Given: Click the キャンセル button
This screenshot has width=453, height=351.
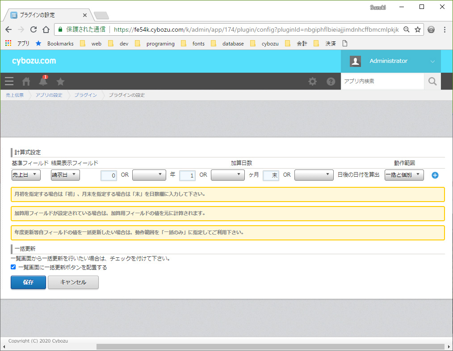Looking at the screenshot, I should [x=73, y=282].
